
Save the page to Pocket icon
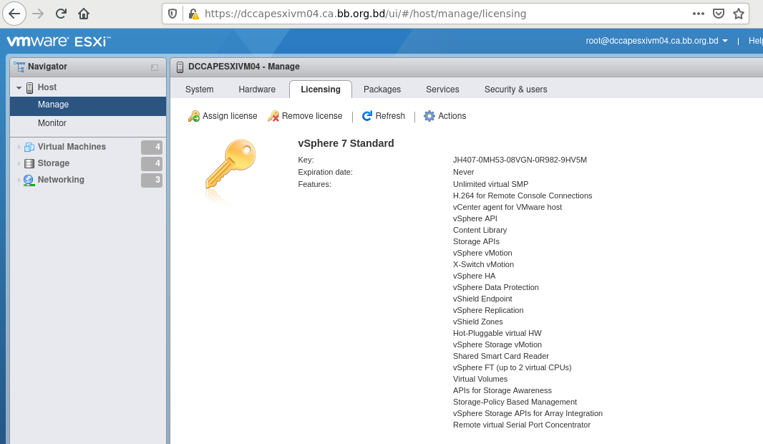coord(719,14)
